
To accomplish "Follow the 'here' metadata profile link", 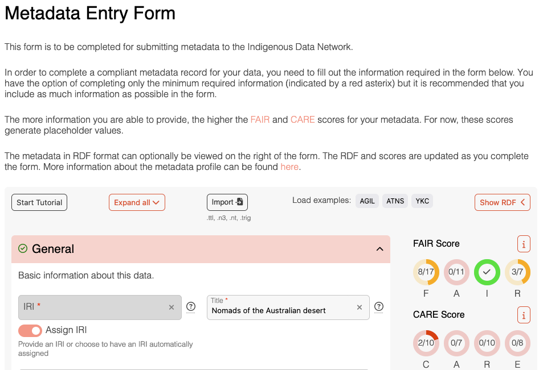I will pyautogui.click(x=289, y=167).
